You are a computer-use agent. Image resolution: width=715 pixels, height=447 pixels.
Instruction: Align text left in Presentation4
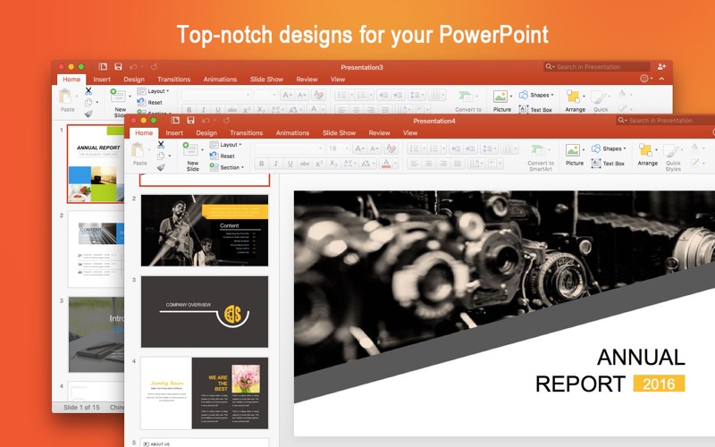414,164
